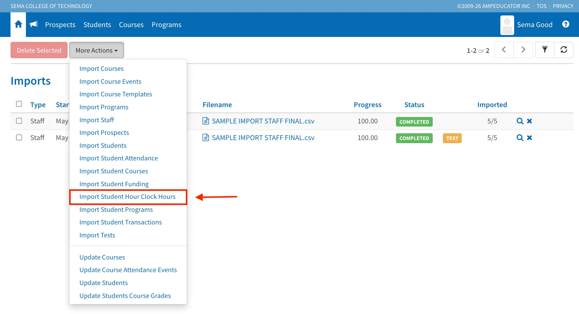The width and height of the screenshot is (579, 314).
Task: Open the first SAMPLE IMPORT STAFF FINAL.csv link
Action: pyautogui.click(x=263, y=121)
